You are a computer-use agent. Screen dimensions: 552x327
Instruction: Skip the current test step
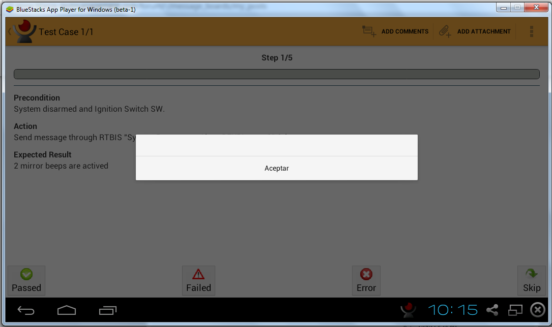(531, 281)
